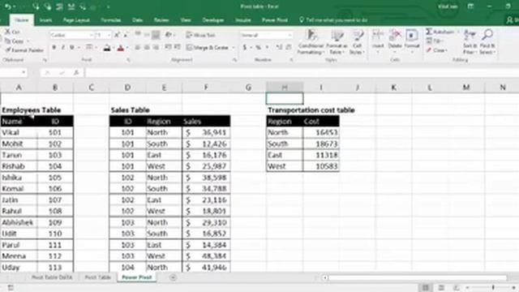Click the Insert cells icon
This screenshot has height=292, width=519.
pos(378,36)
